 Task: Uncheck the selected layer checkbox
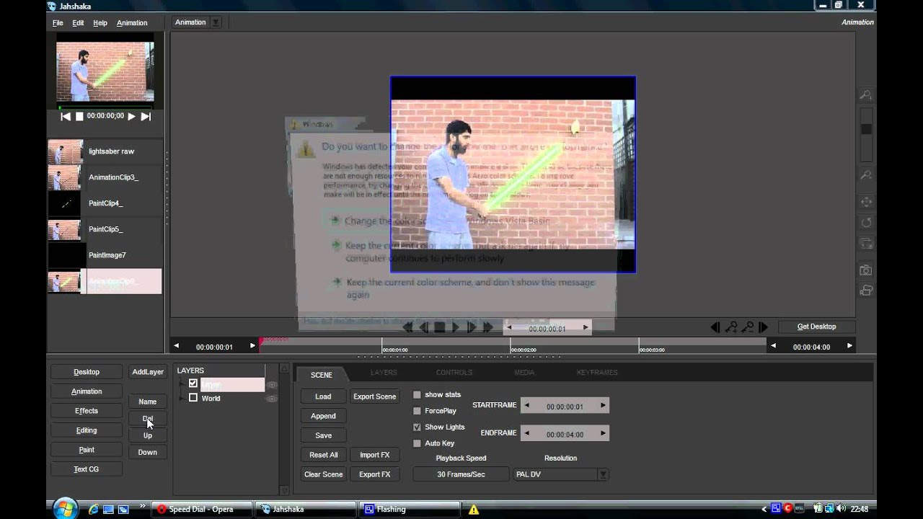click(x=193, y=383)
